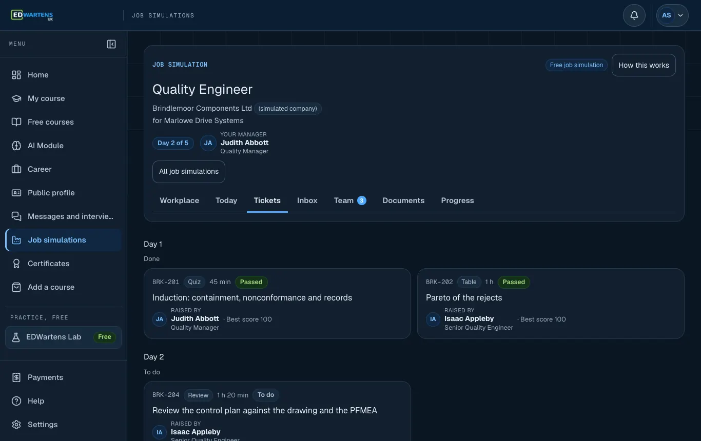Image resolution: width=701 pixels, height=441 pixels.
Task: Collapse the sidebar menu panel
Action: click(111, 44)
